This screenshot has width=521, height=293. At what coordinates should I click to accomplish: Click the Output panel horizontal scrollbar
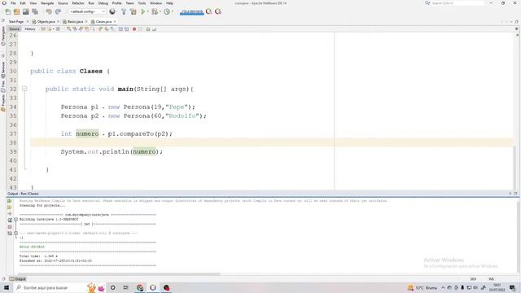point(119,274)
